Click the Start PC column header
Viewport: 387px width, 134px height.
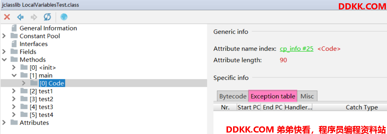(x=249, y=107)
